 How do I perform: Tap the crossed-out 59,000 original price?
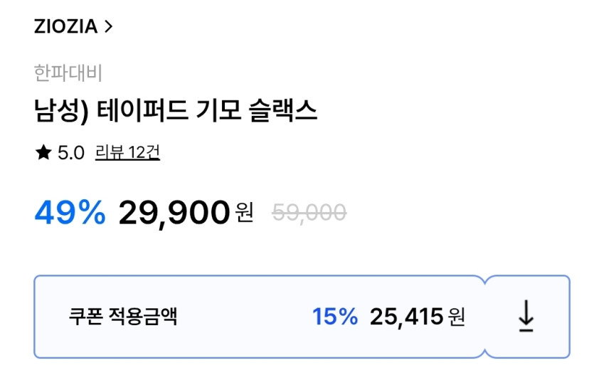click(x=309, y=212)
